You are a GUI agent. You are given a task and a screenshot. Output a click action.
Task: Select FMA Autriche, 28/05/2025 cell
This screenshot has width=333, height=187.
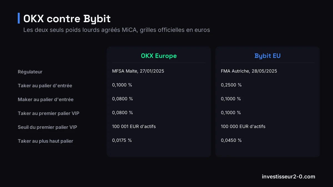point(249,71)
